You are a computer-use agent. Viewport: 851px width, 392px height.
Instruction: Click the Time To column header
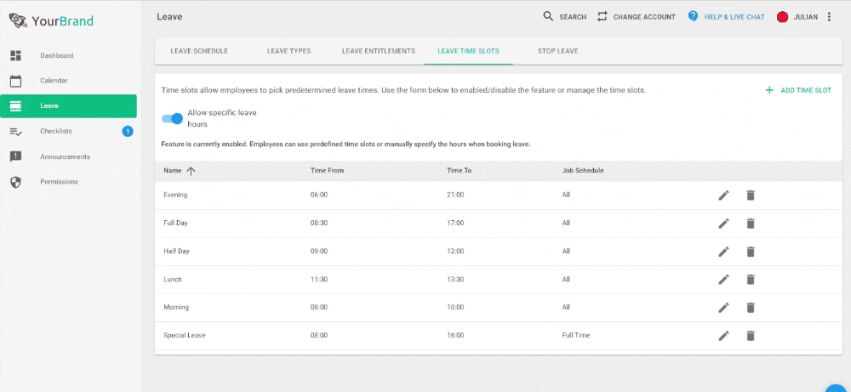click(460, 171)
